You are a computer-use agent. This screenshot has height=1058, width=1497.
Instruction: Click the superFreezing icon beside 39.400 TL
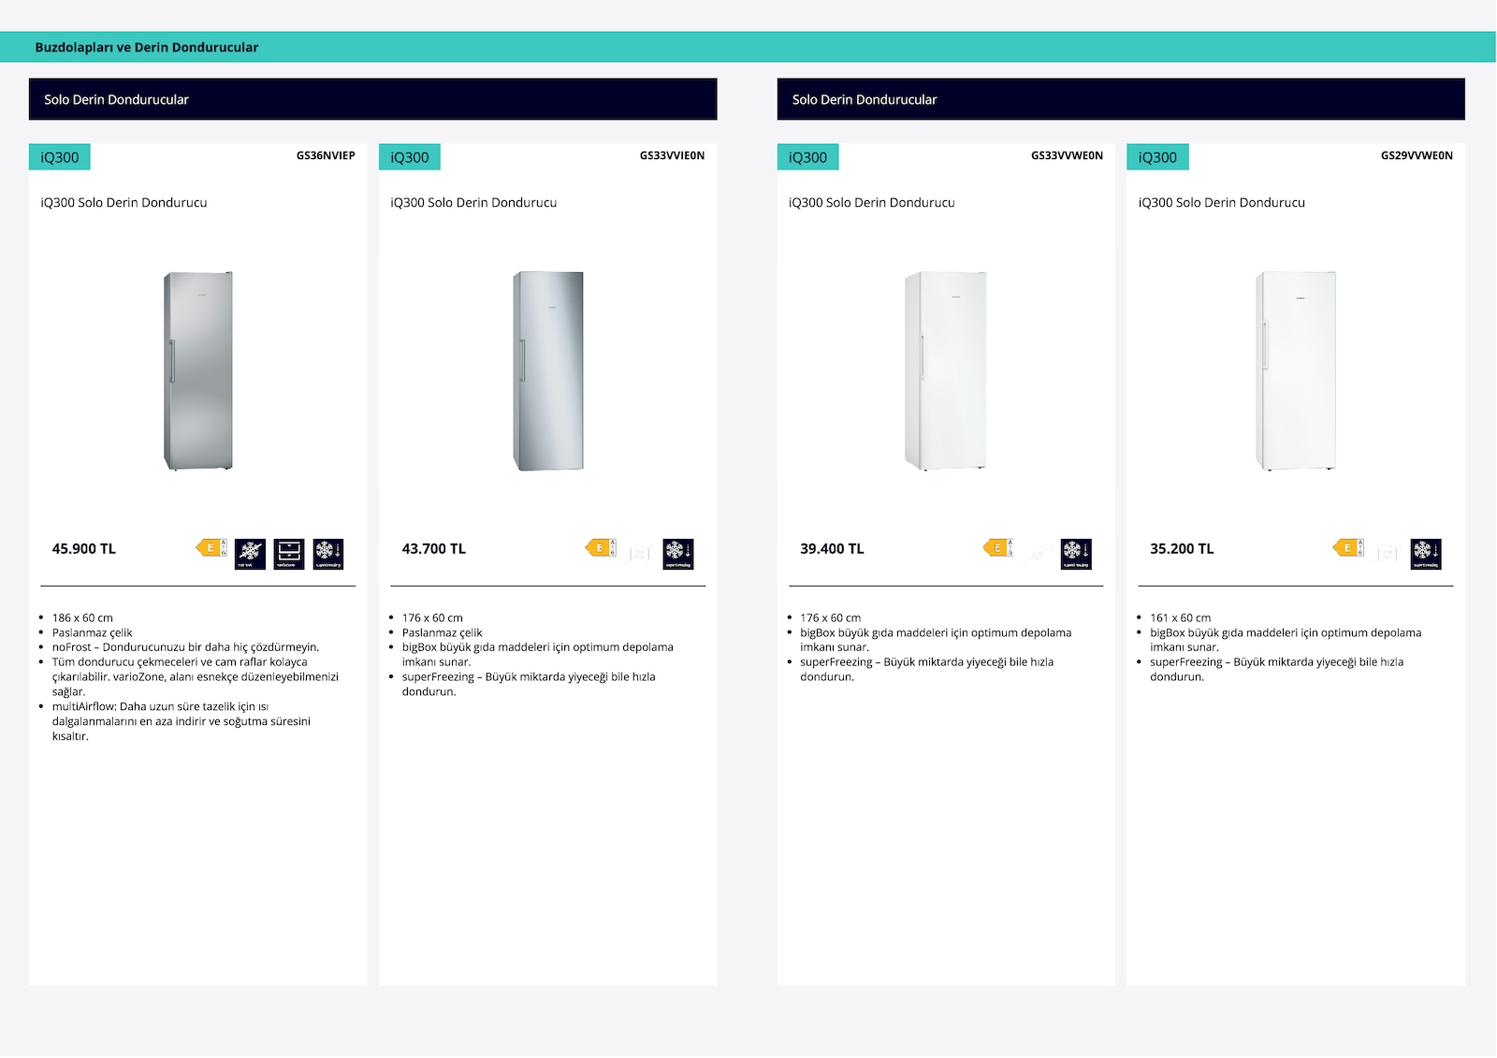tap(1076, 554)
